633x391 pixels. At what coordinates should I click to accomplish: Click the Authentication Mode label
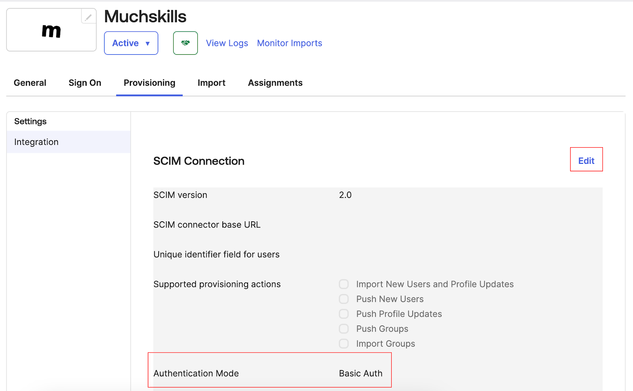click(196, 374)
